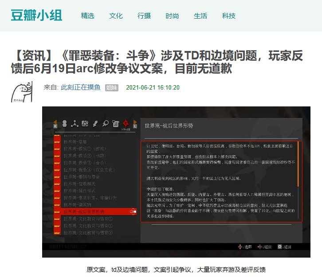Select the map with pin icon
Viewport: 322px width, 278px height.
pyautogui.click(x=85, y=123)
